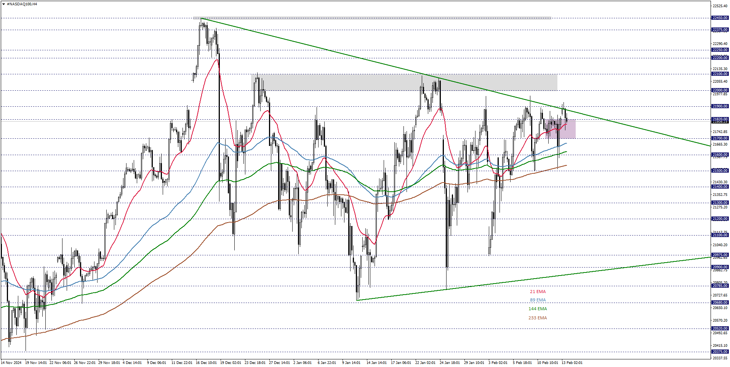Click the 22200.00 price level label
This screenshot has width=730, height=367.
[720, 58]
